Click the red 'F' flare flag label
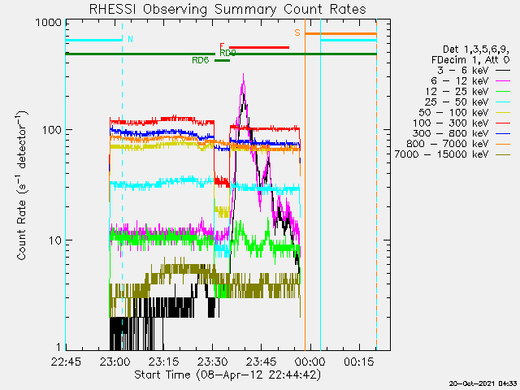520x390 pixels. tap(222, 46)
